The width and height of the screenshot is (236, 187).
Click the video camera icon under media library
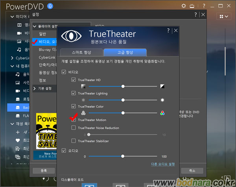pyautogui.click(x=19, y=33)
